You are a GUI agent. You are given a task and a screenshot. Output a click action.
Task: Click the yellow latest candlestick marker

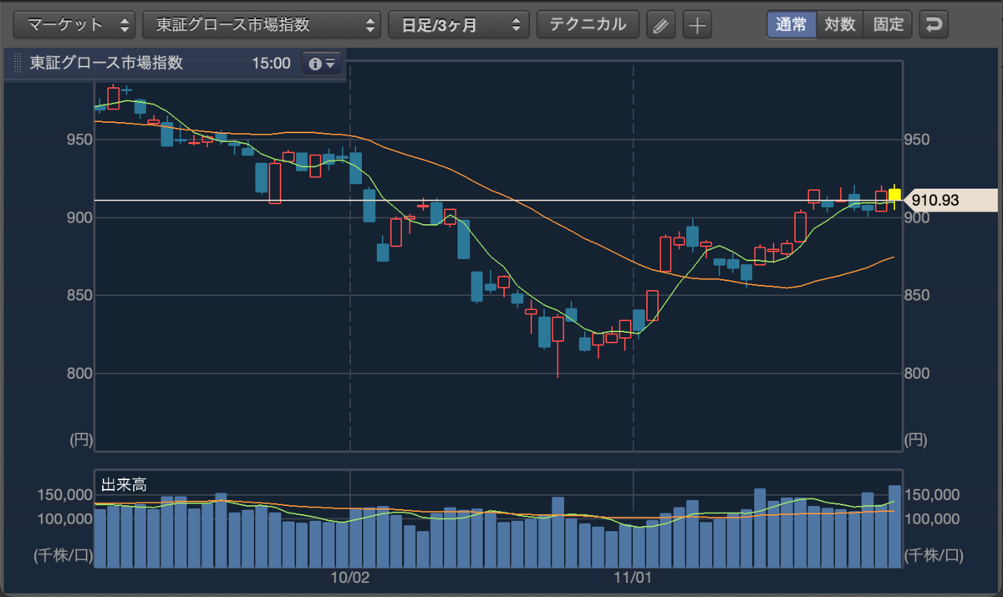point(894,195)
